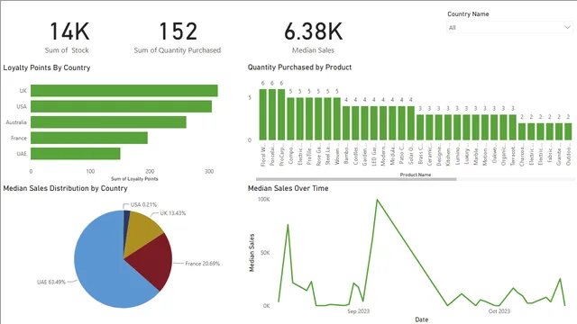This screenshot has height=324, width=577.
Task: Click the vertical 'Median Sales' axis title
Action: tap(252, 253)
